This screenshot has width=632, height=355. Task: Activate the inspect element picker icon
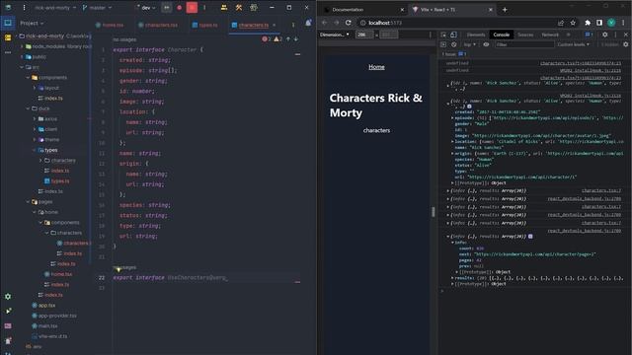coord(443,35)
